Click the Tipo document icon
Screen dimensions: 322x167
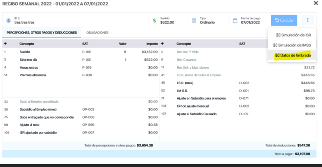click(x=194, y=20)
